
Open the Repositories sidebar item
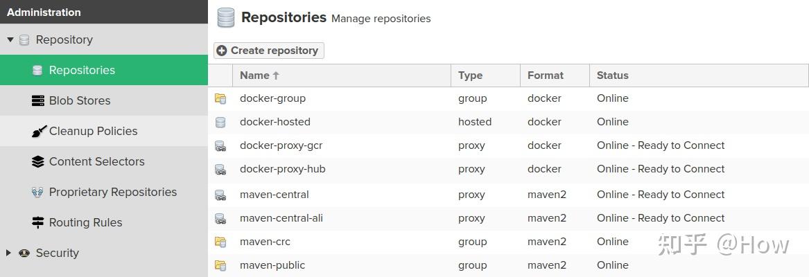coord(82,70)
